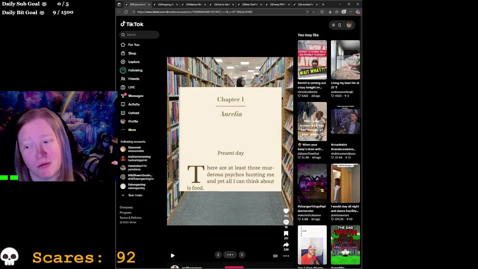Open Skeeeeeb followed account
Image resolution: width=478 pixels, height=269 pixels.
point(133,149)
